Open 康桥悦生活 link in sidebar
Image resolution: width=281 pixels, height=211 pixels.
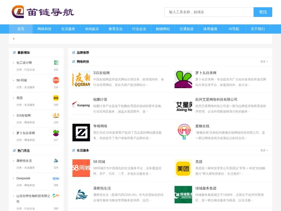(24, 161)
